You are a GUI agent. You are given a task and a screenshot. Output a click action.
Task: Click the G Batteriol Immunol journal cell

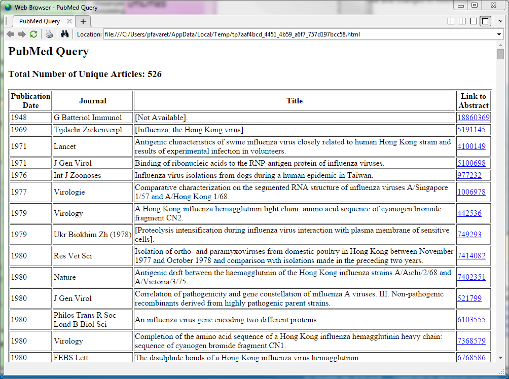click(x=92, y=118)
